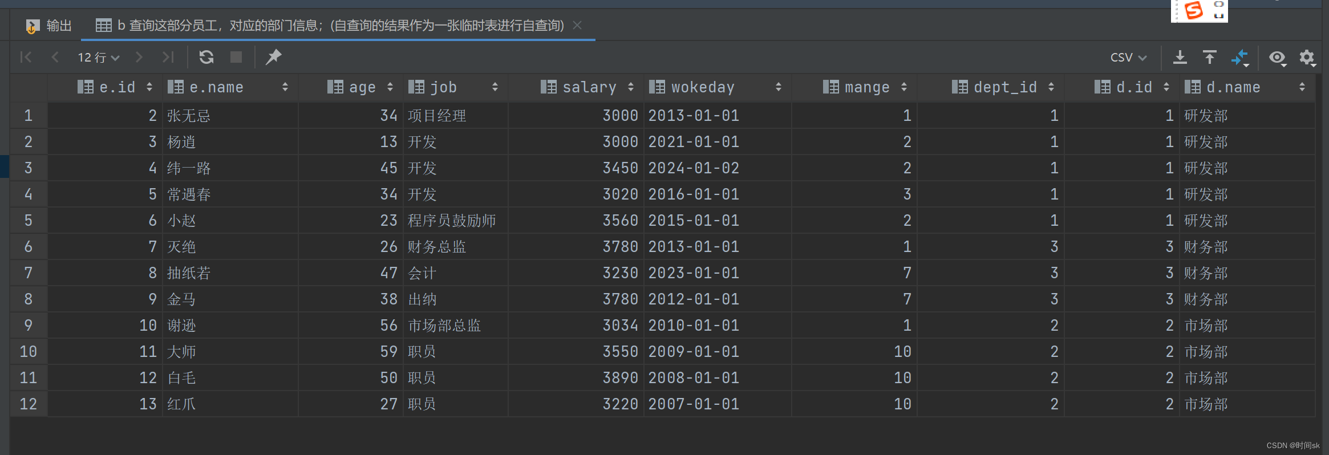Click the upload arrow icon
1329x455 pixels.
click(1210, 57)
